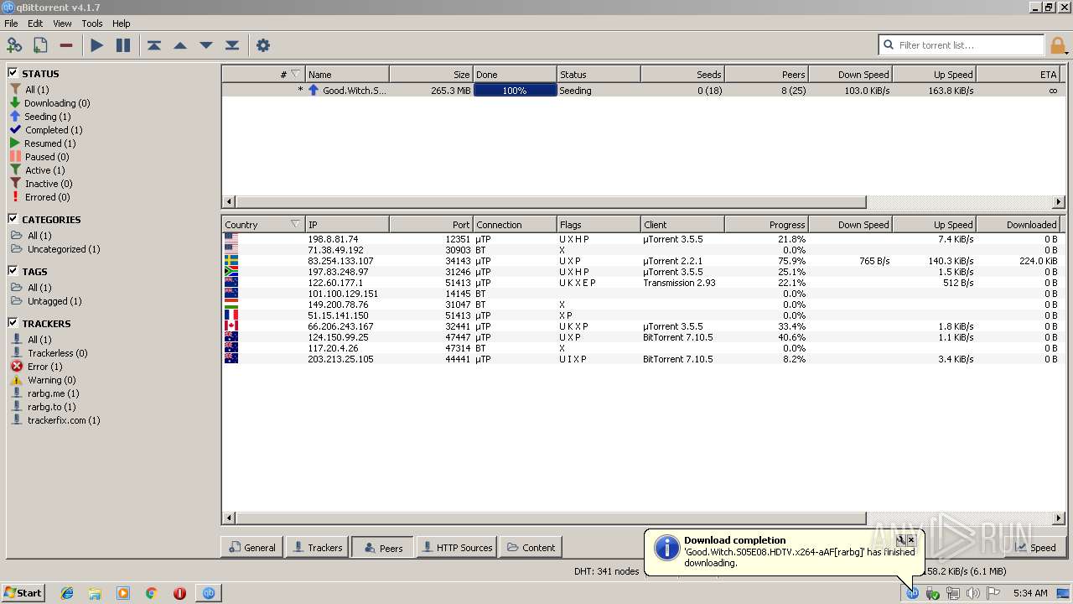Move torrent to bottom of queue
This screenshot has height=604, width=1073.
232,45
